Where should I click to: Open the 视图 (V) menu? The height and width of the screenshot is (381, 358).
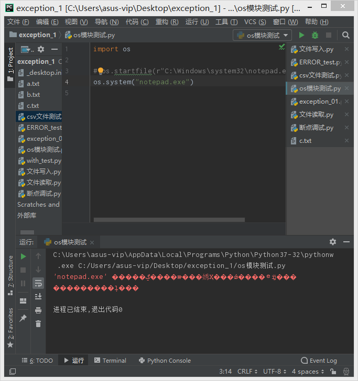(x=76, y=22)
